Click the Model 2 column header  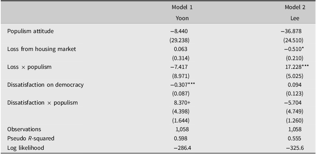point(295,8)
